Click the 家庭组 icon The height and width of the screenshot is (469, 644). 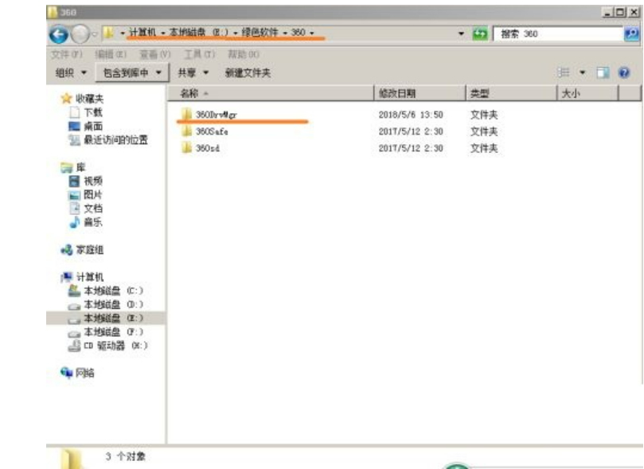66,250
